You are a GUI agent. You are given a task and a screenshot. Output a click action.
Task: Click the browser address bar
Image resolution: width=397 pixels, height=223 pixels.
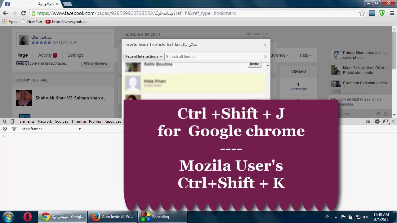[197, 13]
